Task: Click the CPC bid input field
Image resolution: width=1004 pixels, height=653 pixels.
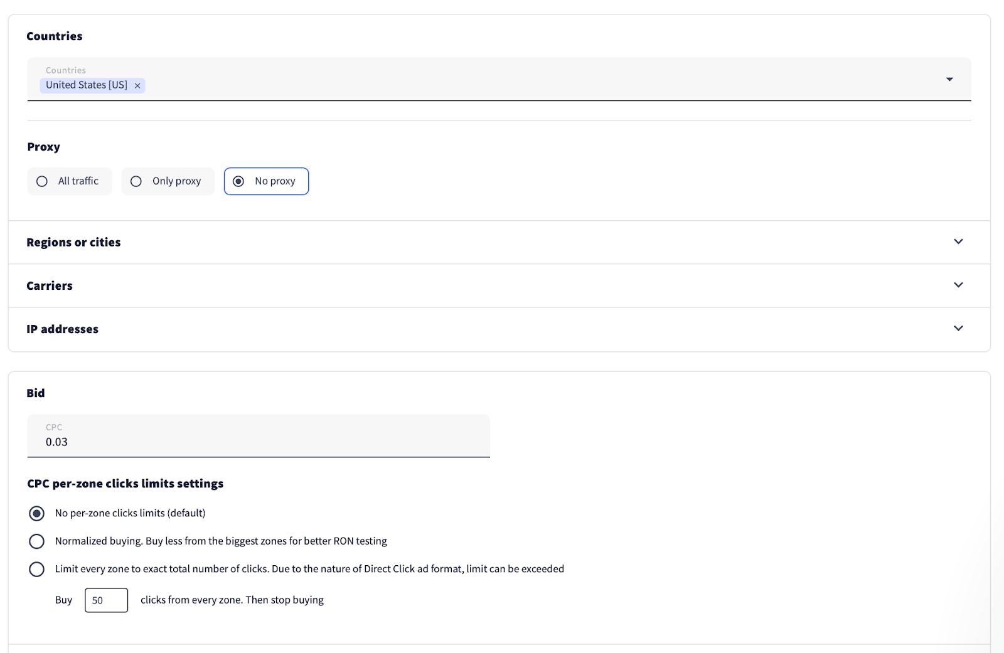Action: pyautogui.click(x=258, y=442)
